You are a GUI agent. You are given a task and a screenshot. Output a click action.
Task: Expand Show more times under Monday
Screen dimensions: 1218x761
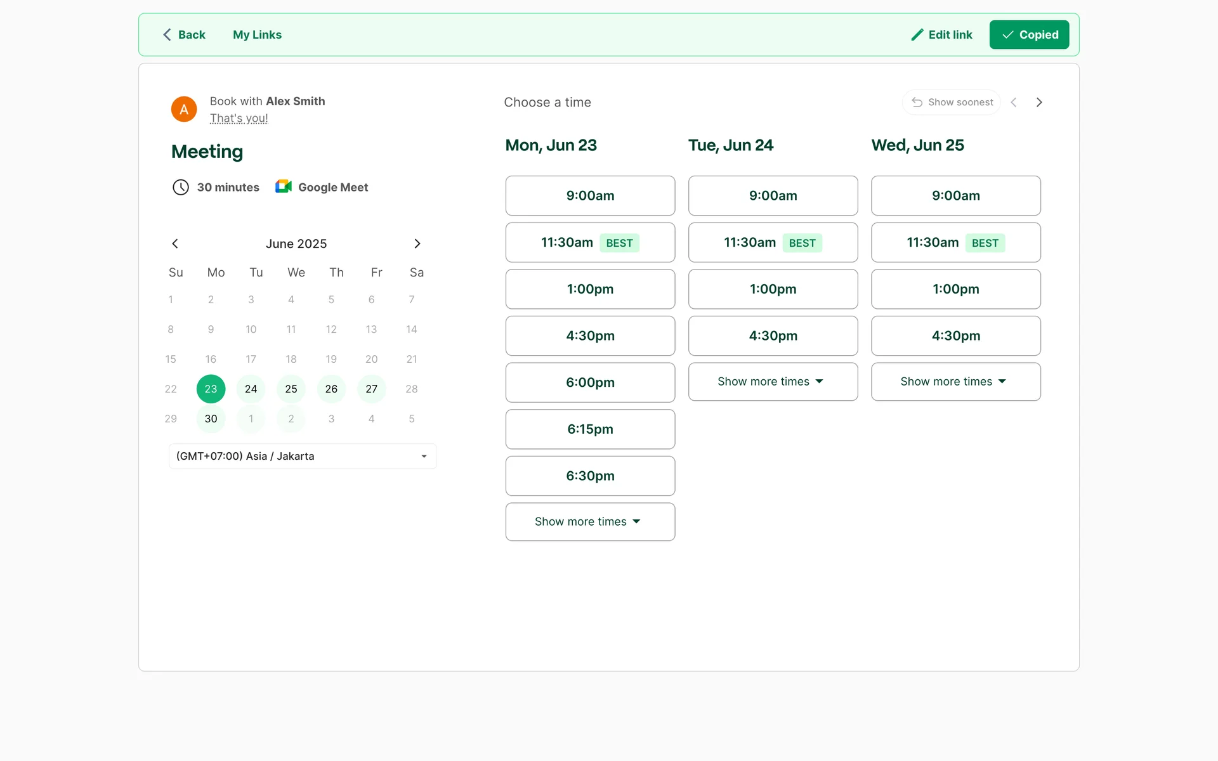589,522
